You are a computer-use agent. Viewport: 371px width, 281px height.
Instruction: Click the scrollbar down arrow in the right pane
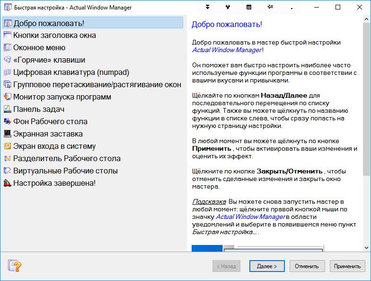pyautogui.click(x=366, y=248)
